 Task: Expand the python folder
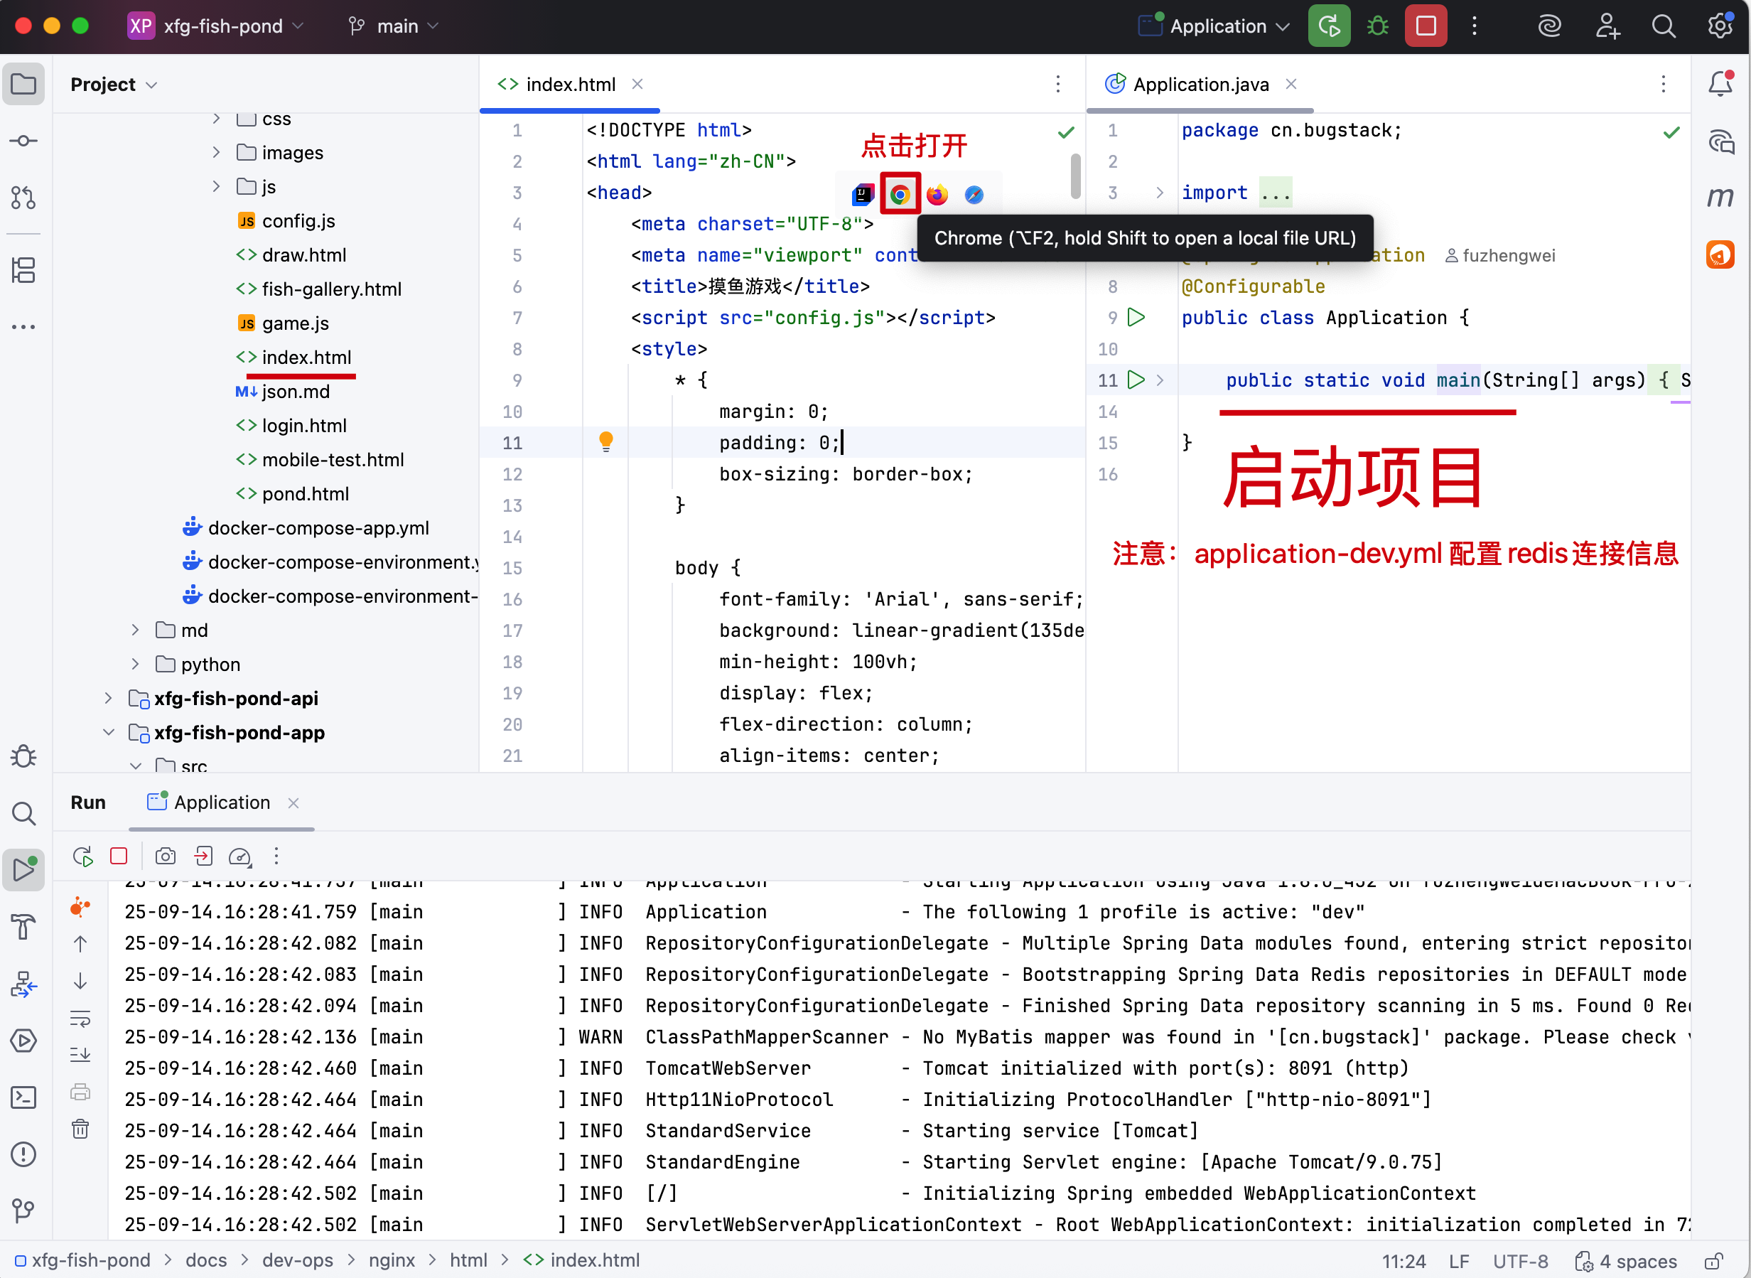click(x=135, y=664)
